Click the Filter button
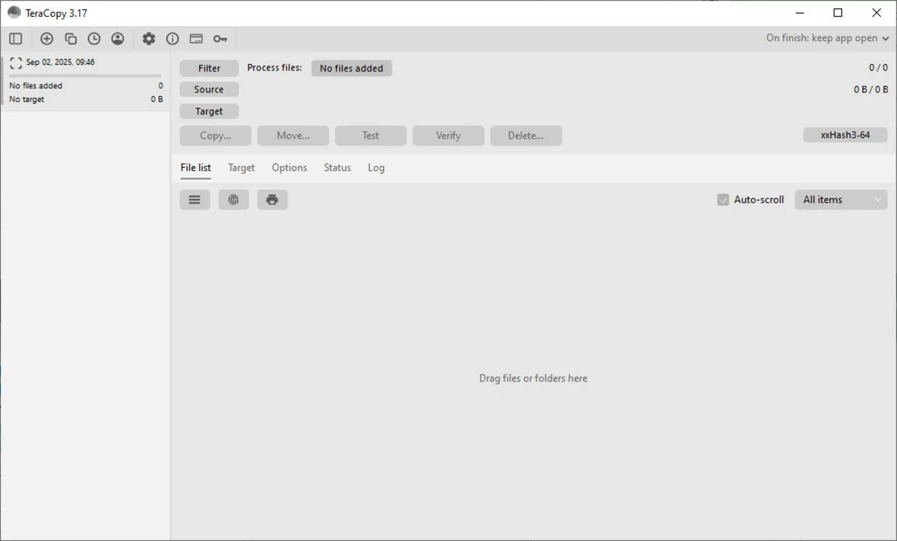 click(209, 68)
